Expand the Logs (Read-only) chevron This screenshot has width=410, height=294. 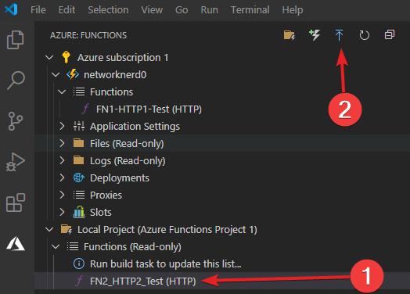pyautogui.click(x=62, y=160)
